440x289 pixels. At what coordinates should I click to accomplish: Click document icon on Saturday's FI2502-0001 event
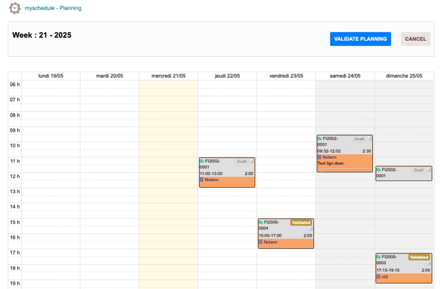(x=370, y=139)
